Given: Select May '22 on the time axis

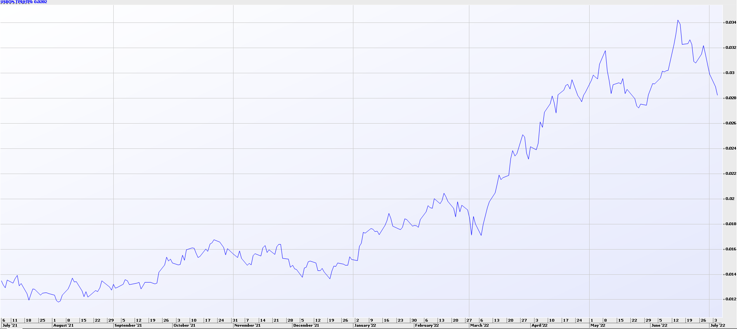Looking at the screenshot, I should coord(598,326).
